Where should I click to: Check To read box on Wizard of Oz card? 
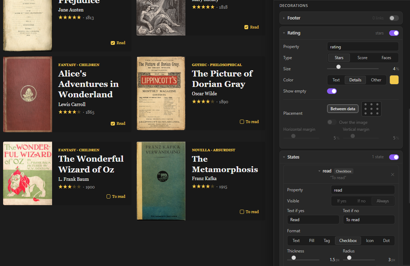click(x=109, y=196)
